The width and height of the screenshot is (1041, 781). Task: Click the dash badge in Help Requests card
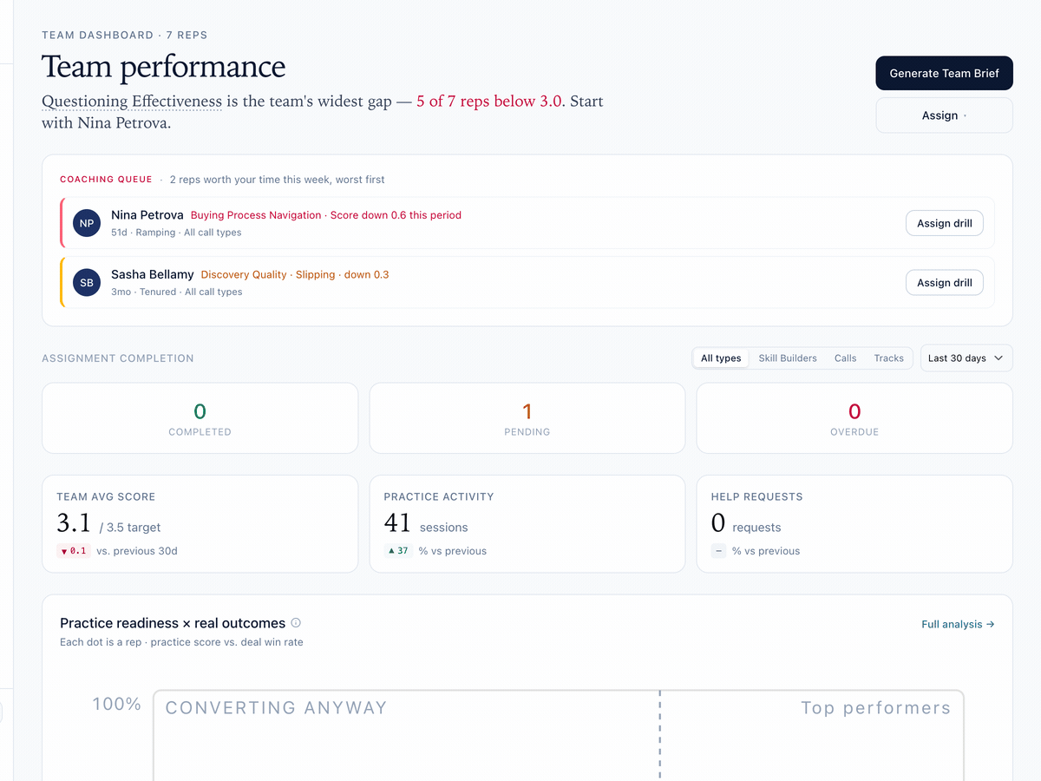[718, 551]
